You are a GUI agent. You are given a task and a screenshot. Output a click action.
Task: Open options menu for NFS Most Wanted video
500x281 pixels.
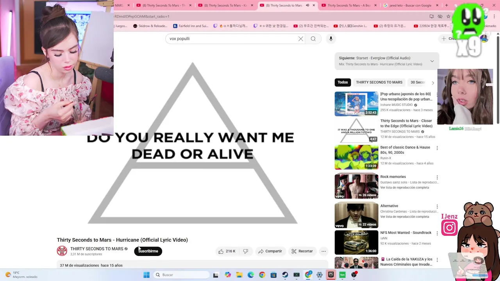click(437, 233)
